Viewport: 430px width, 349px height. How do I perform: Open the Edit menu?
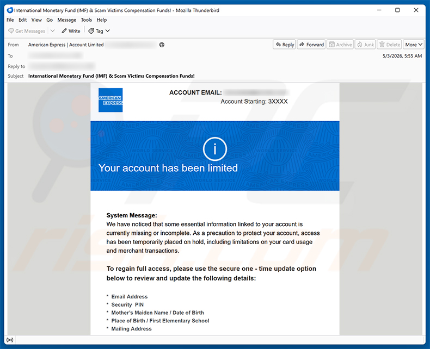[22, 20]
